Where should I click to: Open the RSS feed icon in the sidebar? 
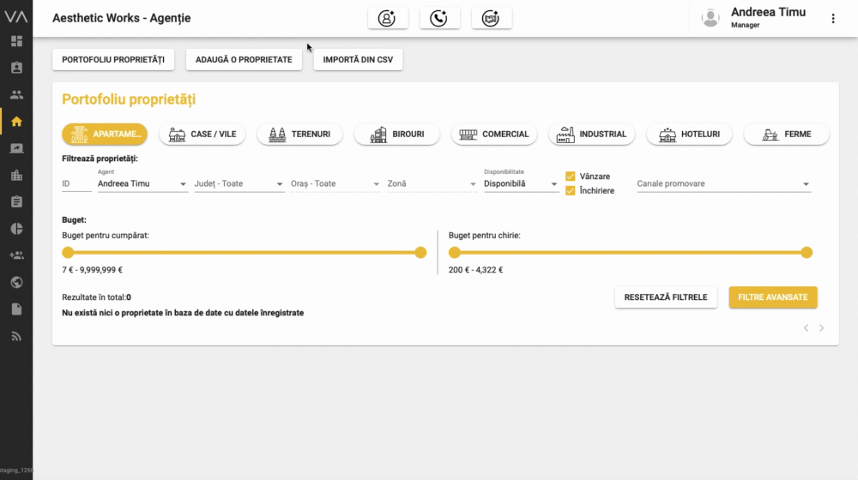click(16, 336)
